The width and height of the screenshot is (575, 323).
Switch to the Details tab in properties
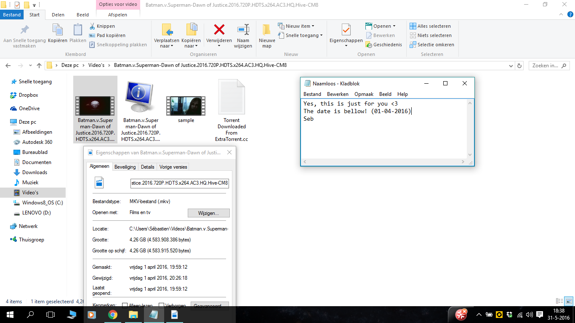pos(147,167)
